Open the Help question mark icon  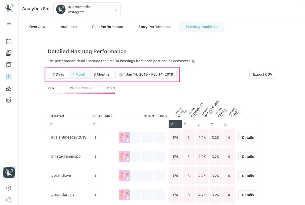coord(9,200)
